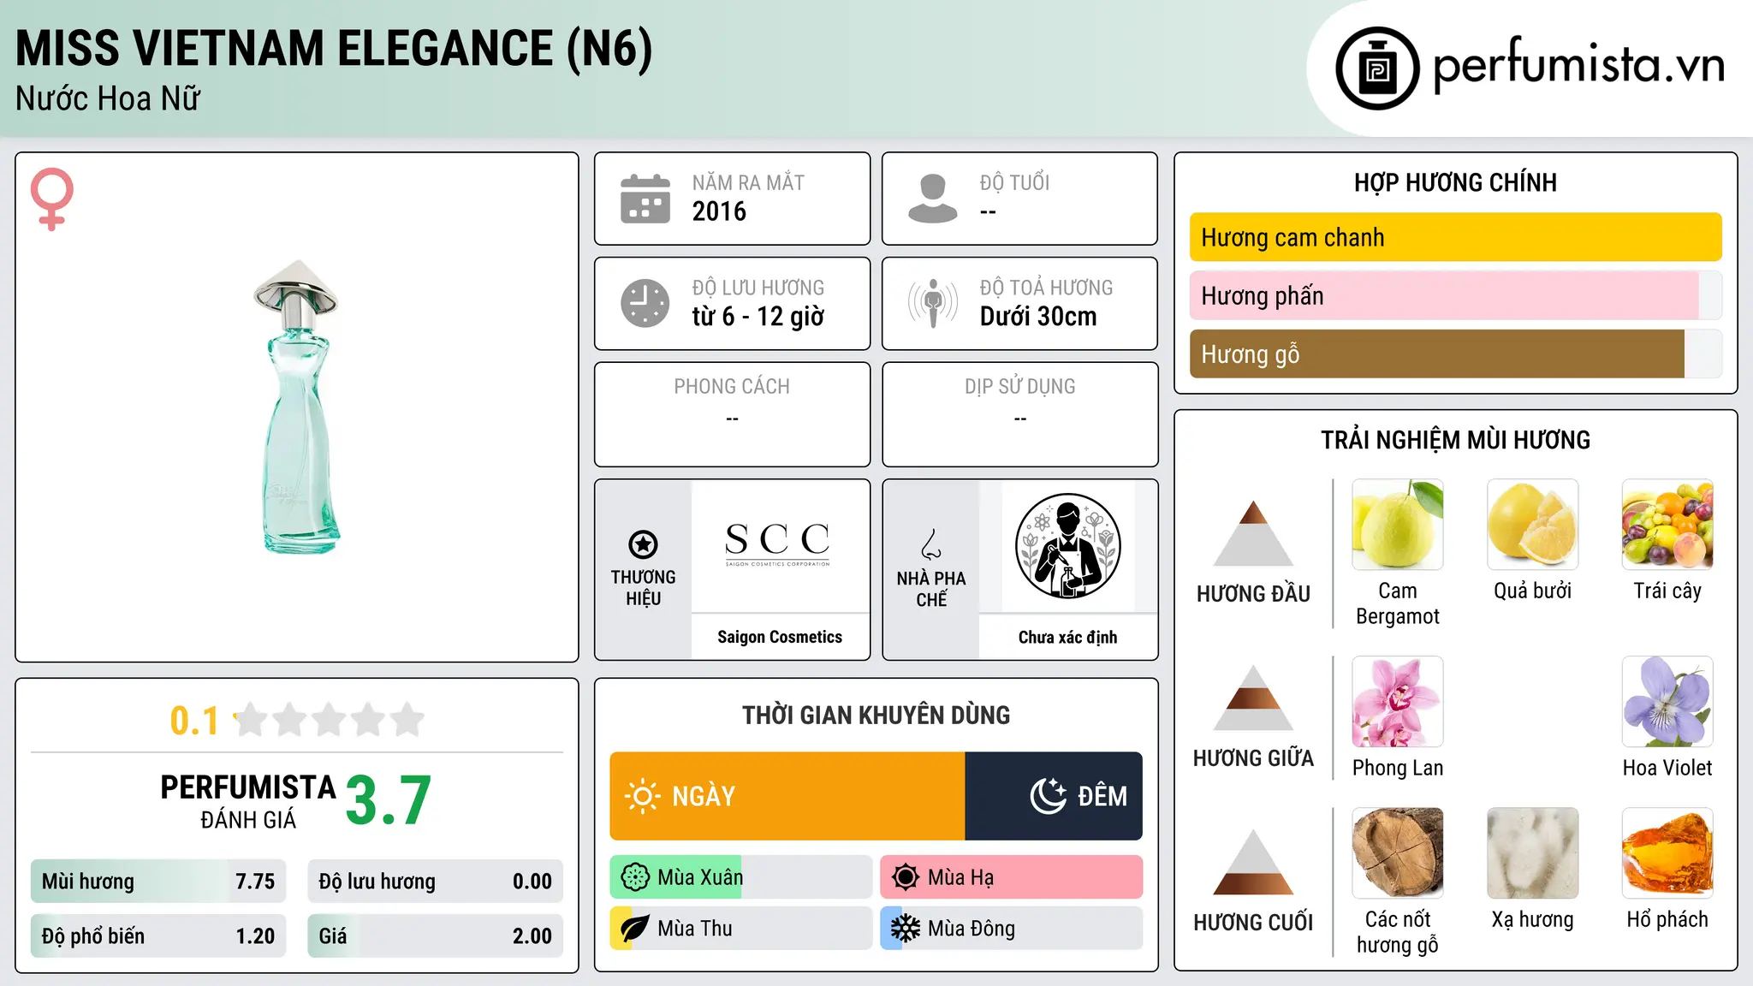
Task: Click the Nước Hoa Nữ subtitle
Action: coord(108,99)
